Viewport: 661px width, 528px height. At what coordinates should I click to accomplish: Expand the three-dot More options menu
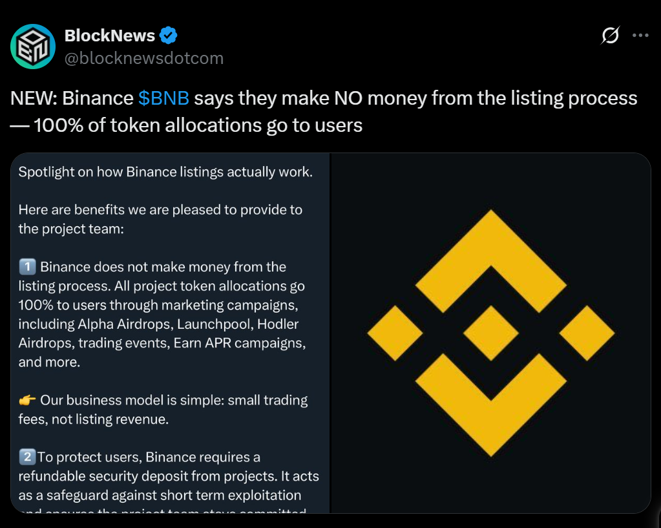point(640,36)
